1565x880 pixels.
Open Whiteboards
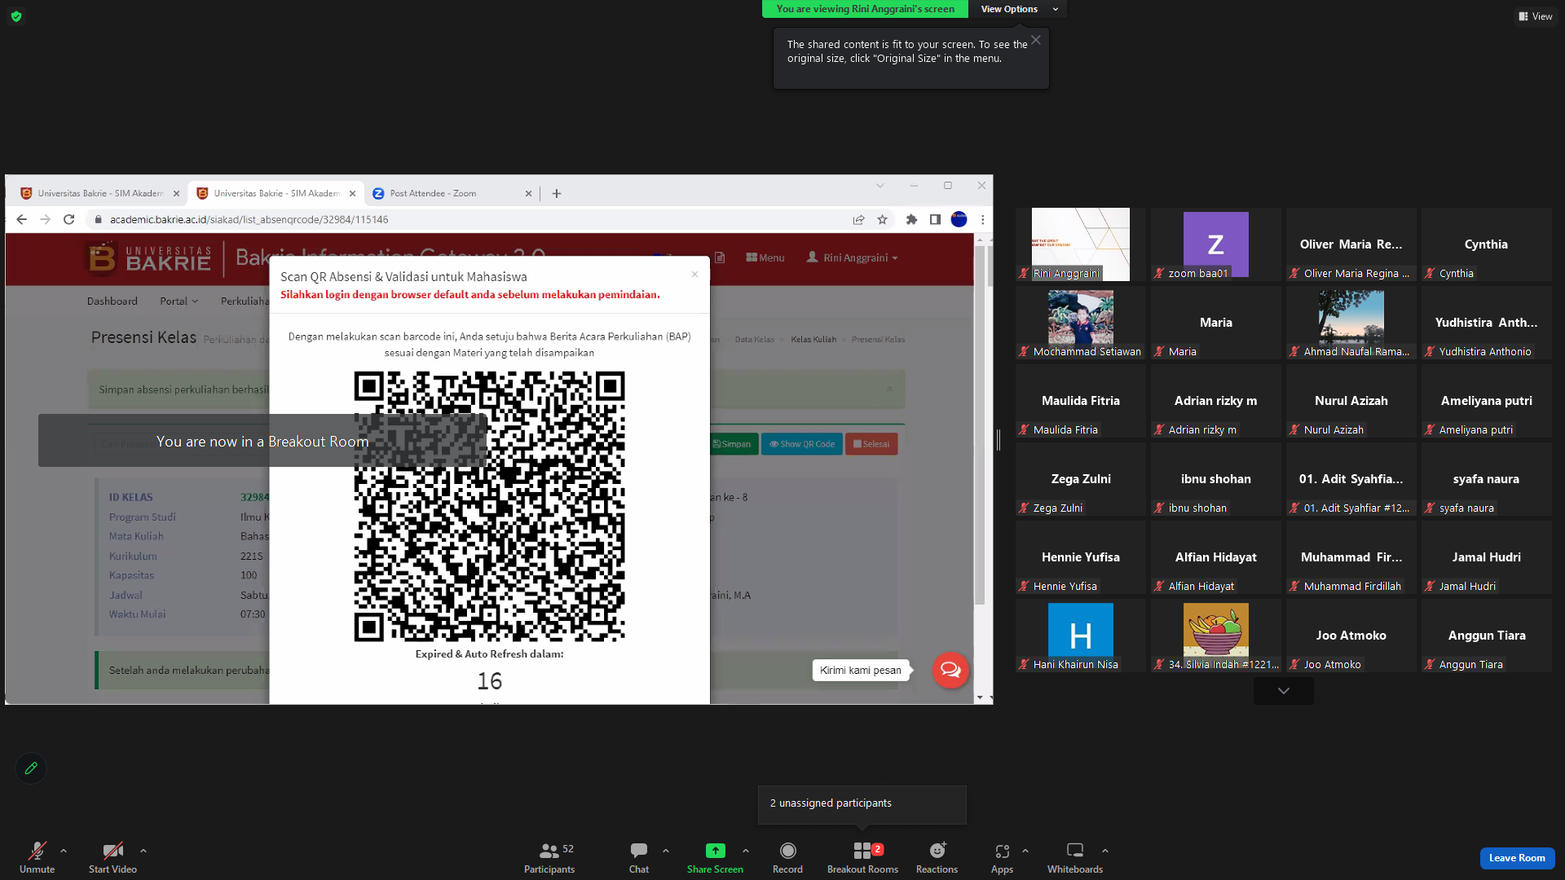(1075, 857)
